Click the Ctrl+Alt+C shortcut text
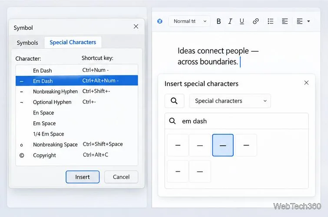The height and width of the screenshot is (217, 328). (96, 155)
